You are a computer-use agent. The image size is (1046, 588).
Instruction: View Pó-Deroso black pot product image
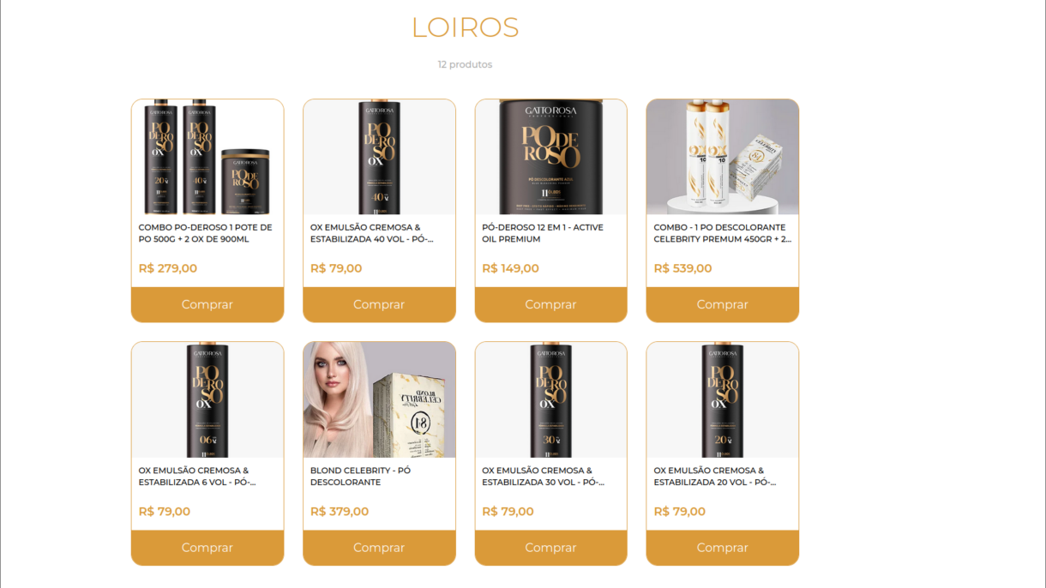point(550,157)
